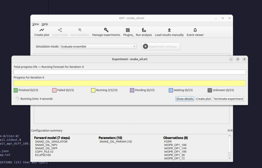
Task: Click the Configuration summary panel title
Action: (x=47, y=131)
